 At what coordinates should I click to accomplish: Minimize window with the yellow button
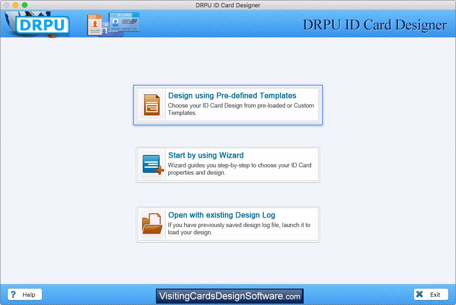(16, 5)
